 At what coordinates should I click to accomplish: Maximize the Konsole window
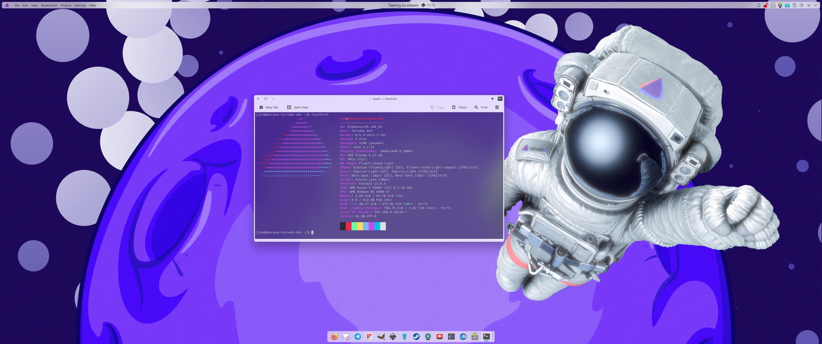tap(266, 99)
